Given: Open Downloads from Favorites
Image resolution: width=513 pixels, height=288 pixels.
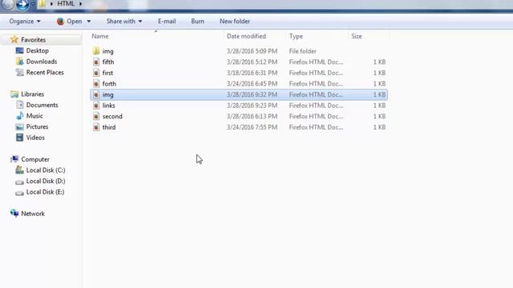Looking at the screenshot, I should [42, 62].
